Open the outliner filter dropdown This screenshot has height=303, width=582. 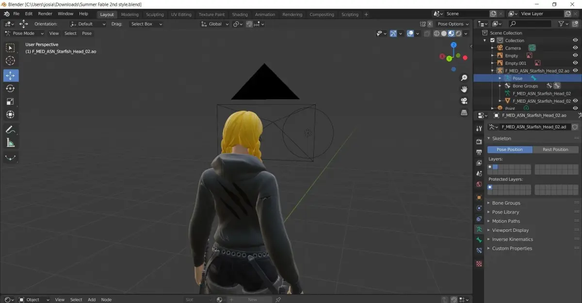tap(563, 23)
